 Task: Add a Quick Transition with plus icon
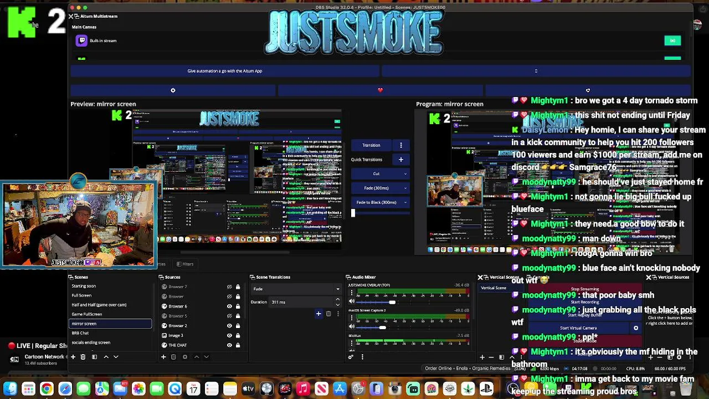401,160
